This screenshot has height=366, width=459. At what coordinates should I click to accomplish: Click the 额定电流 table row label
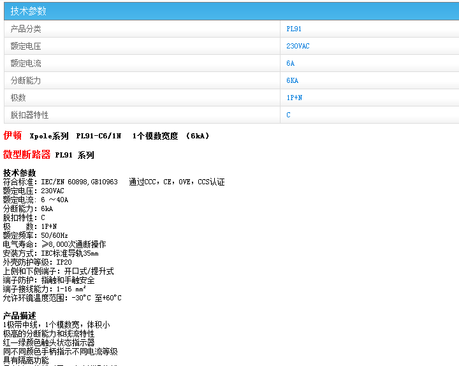[25, 63]
